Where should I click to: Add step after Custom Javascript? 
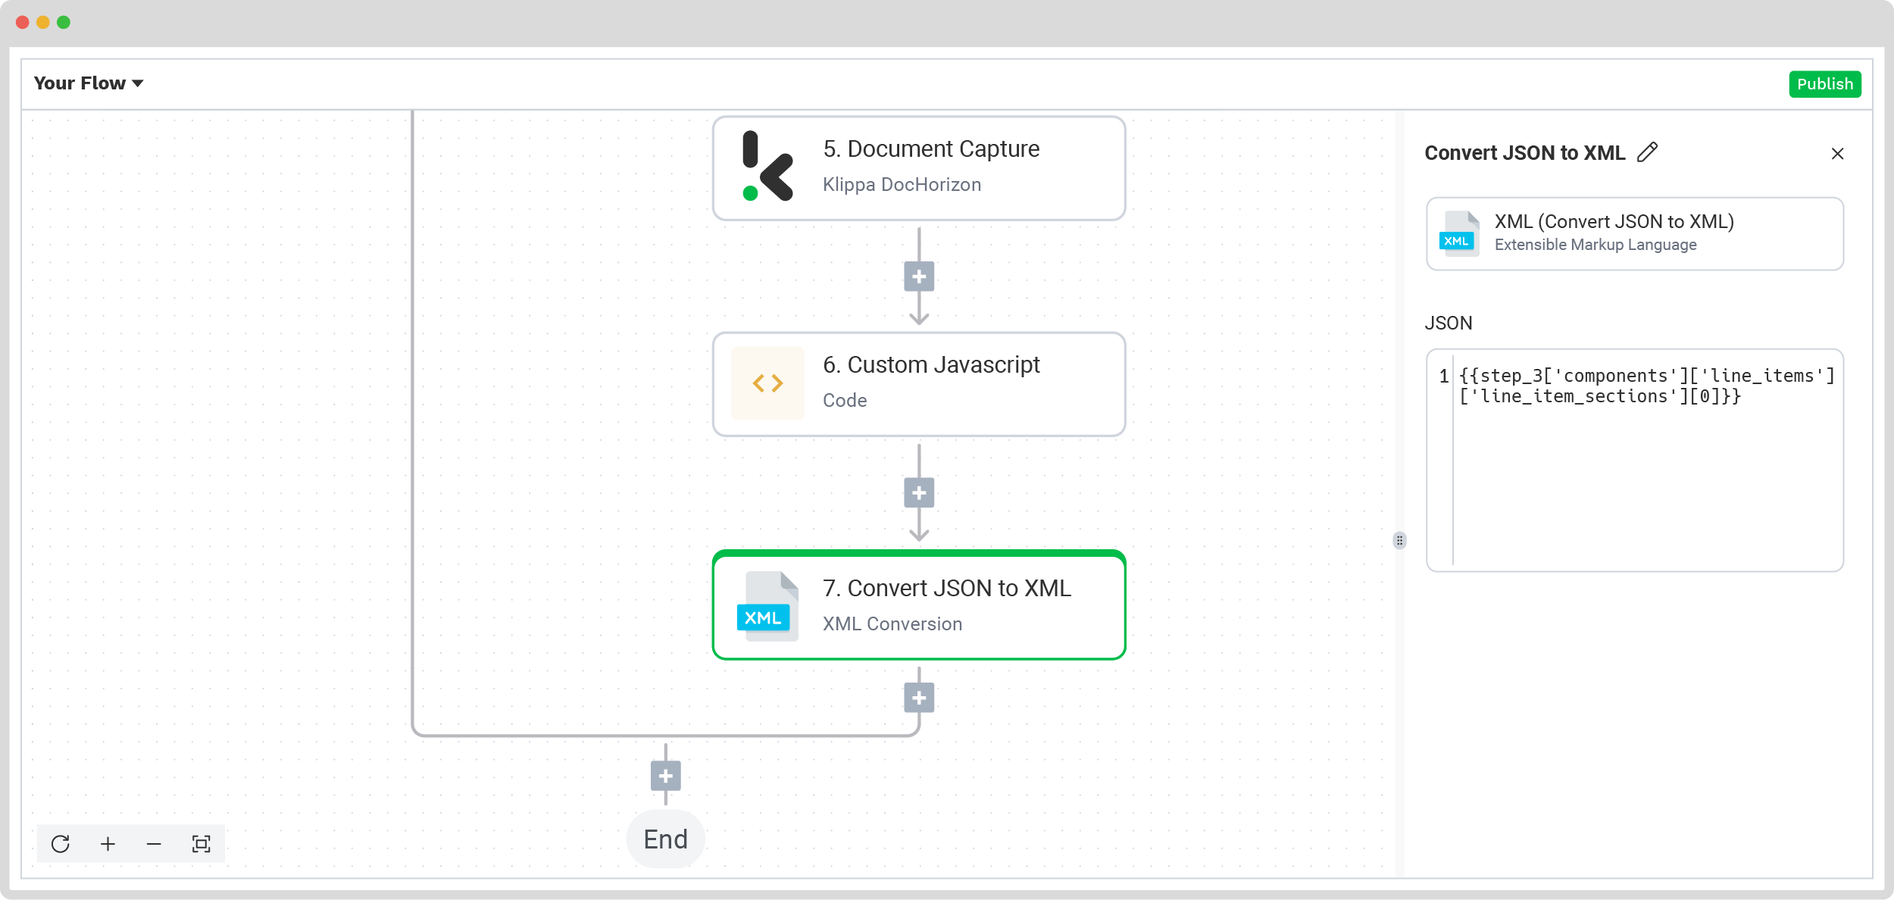tap(919, 493)
